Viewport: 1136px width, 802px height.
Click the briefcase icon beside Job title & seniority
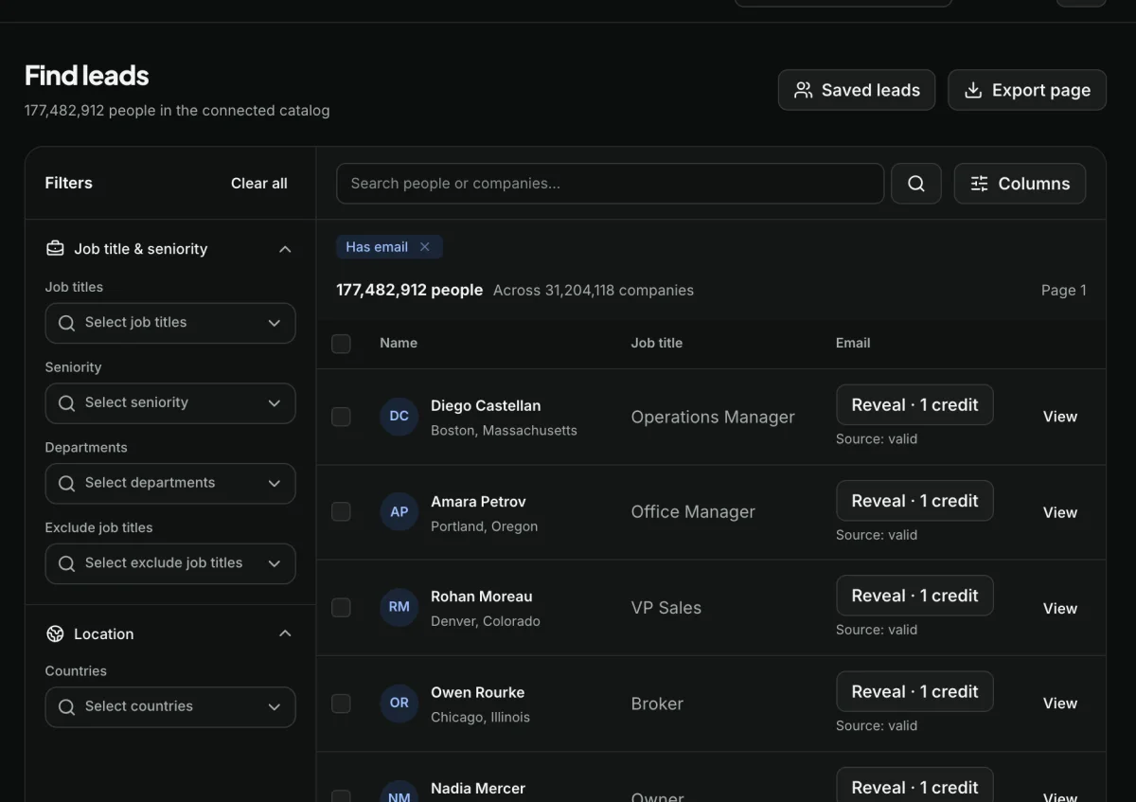pyautogui.click(x=55, y=248)
